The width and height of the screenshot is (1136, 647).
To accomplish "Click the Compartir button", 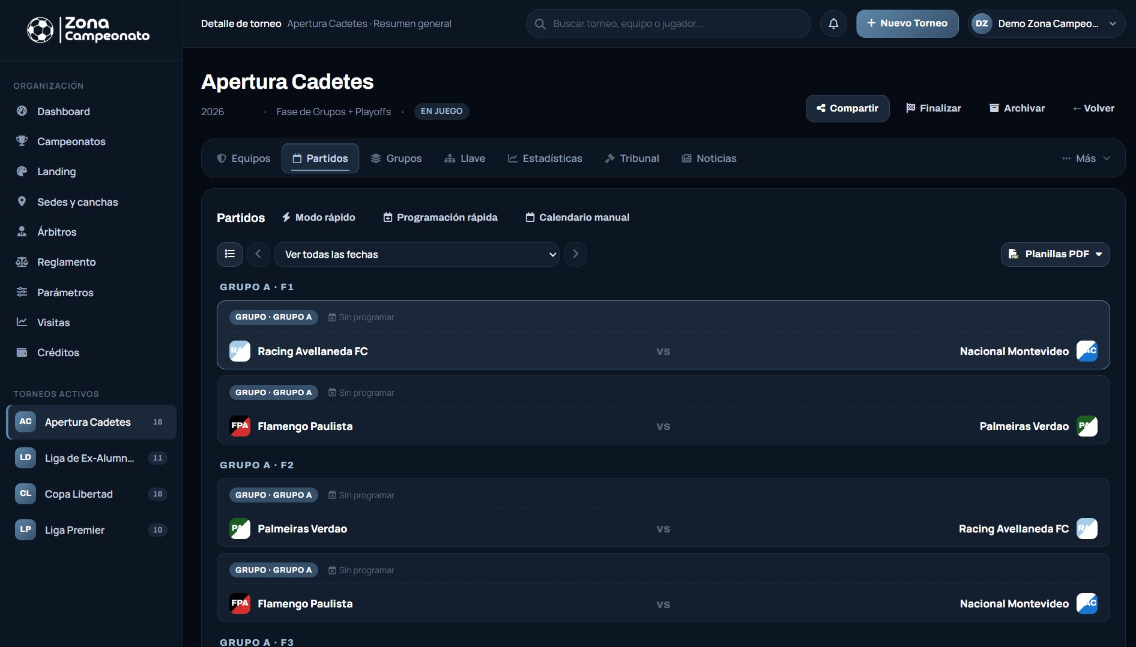I will (847, 109).
